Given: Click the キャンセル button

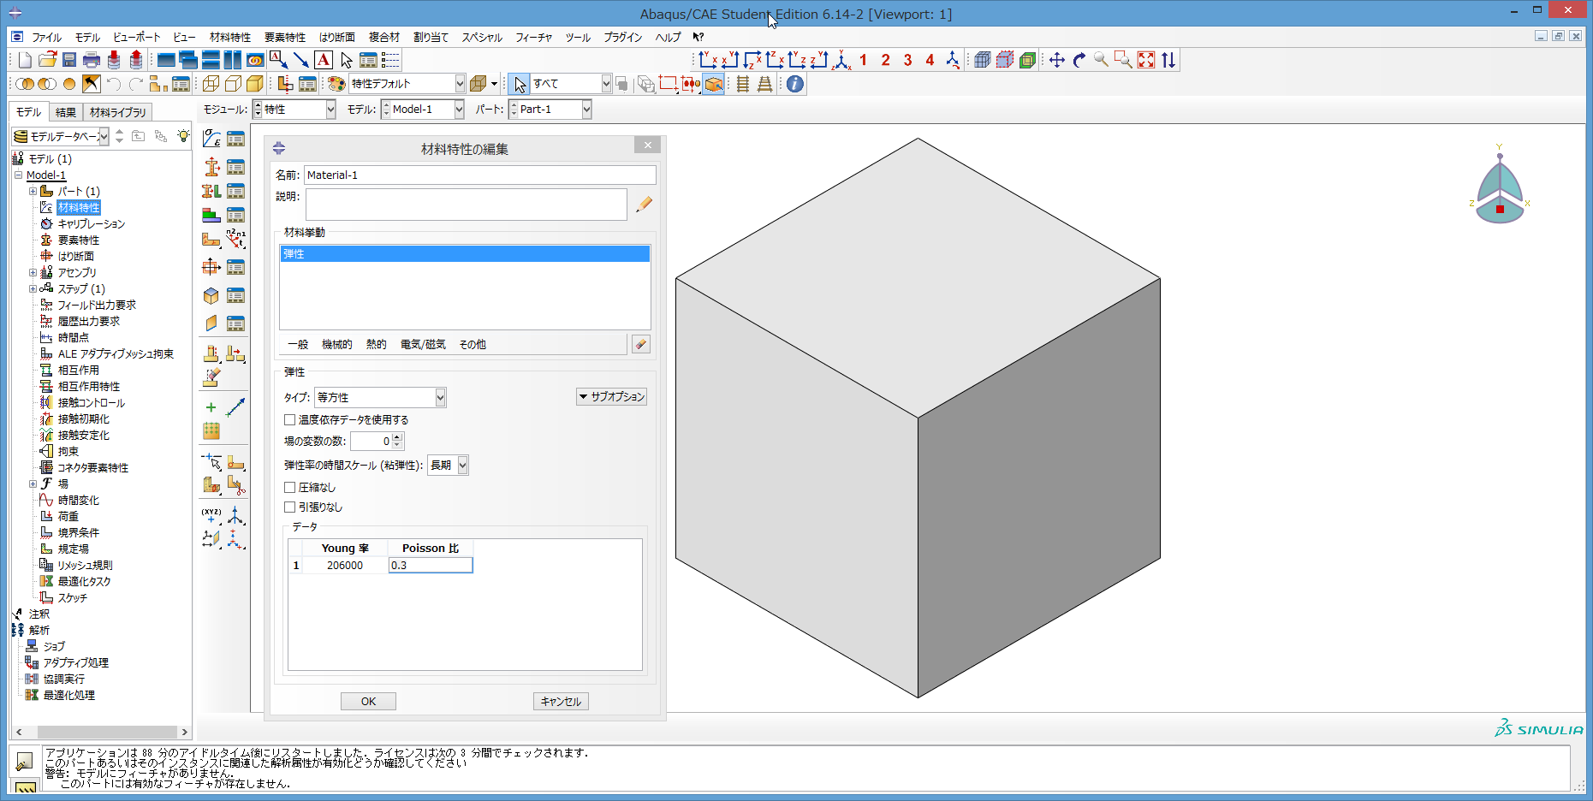Looking at the screenshot, I should (x=561, y=702).
